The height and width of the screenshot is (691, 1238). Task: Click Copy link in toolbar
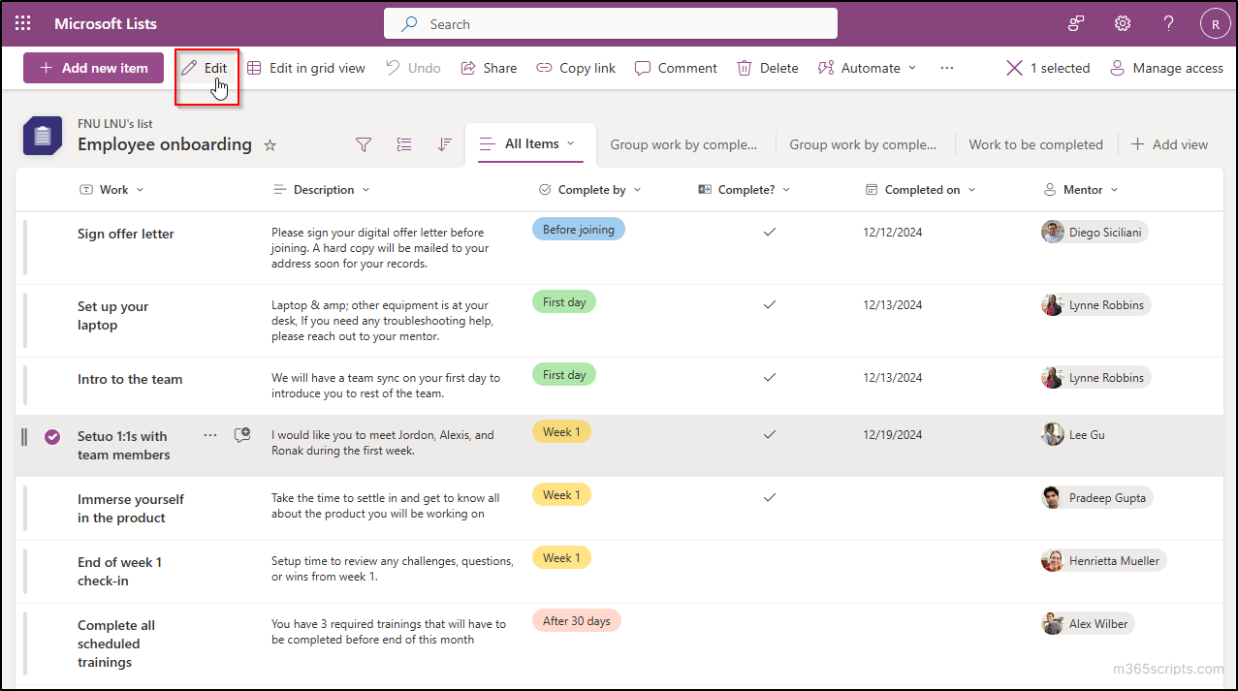click(576, 68)
